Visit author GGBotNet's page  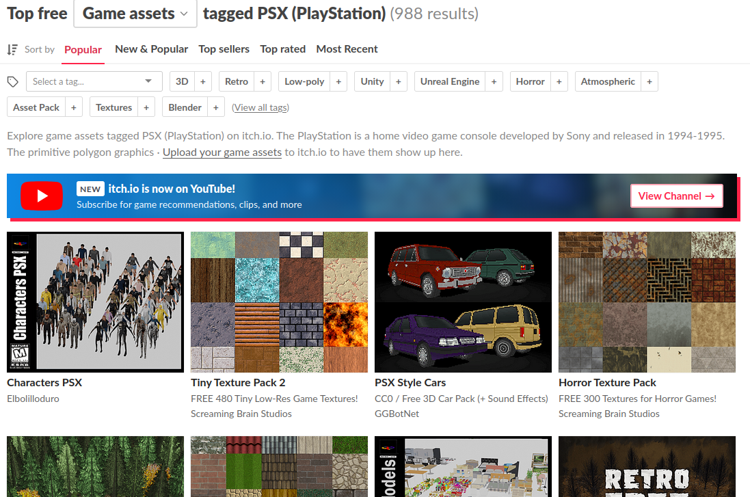point(397,414)
